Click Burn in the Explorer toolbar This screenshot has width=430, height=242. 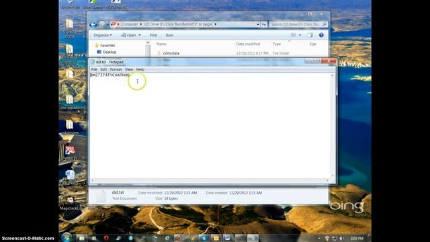pos(169,35)
